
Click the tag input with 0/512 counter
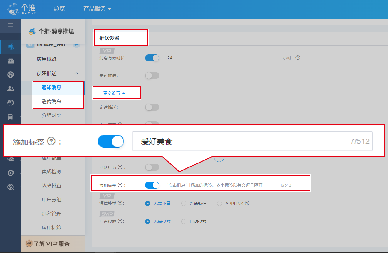[228, 185]
